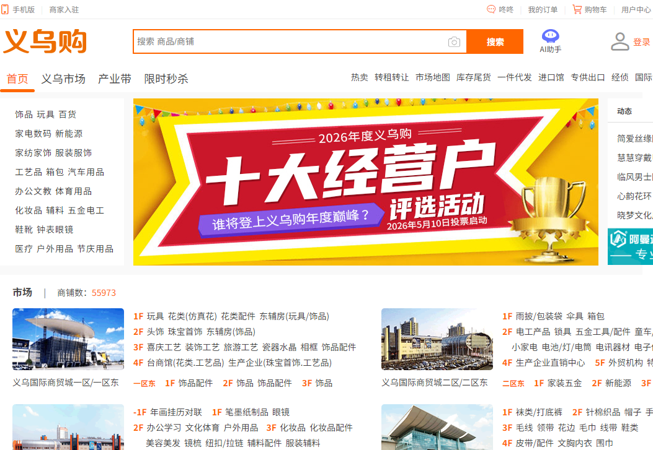Select 鞋靴 category
653x450 pixels.
24,230
